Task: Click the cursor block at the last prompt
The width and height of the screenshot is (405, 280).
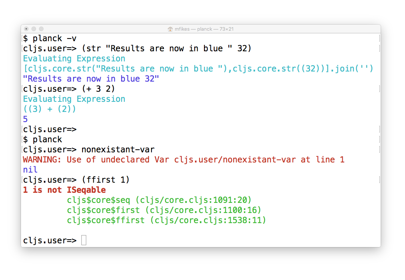Action: [84, 240]
